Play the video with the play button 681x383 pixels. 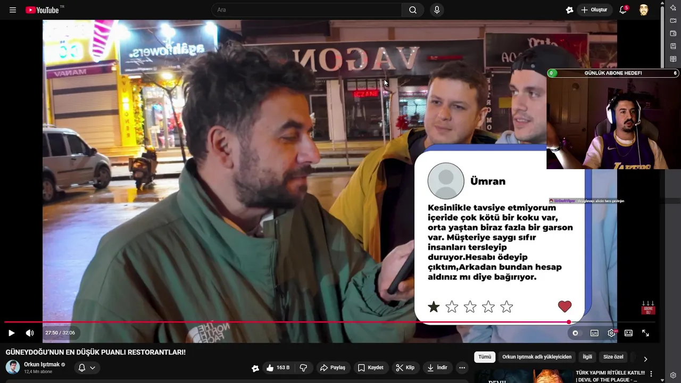(11, 333)
